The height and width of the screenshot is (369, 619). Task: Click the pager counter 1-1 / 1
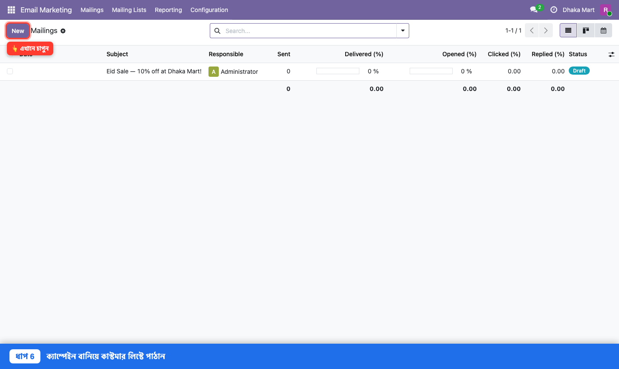513,30
